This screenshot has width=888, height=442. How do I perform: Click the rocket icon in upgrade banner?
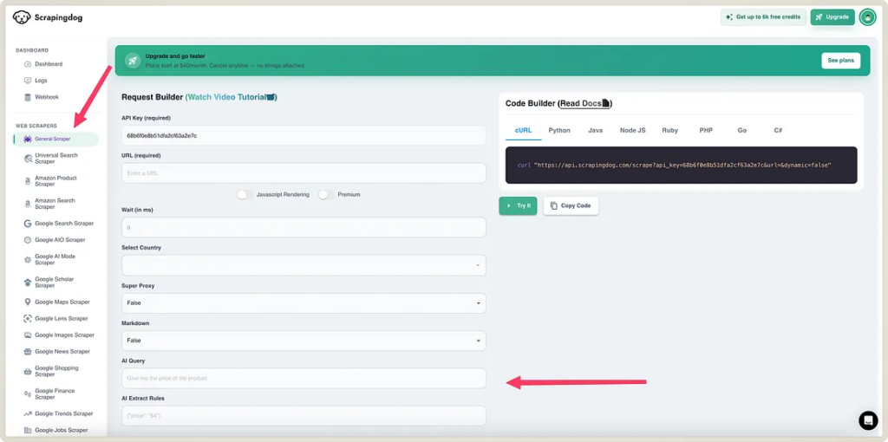(132, 61)
